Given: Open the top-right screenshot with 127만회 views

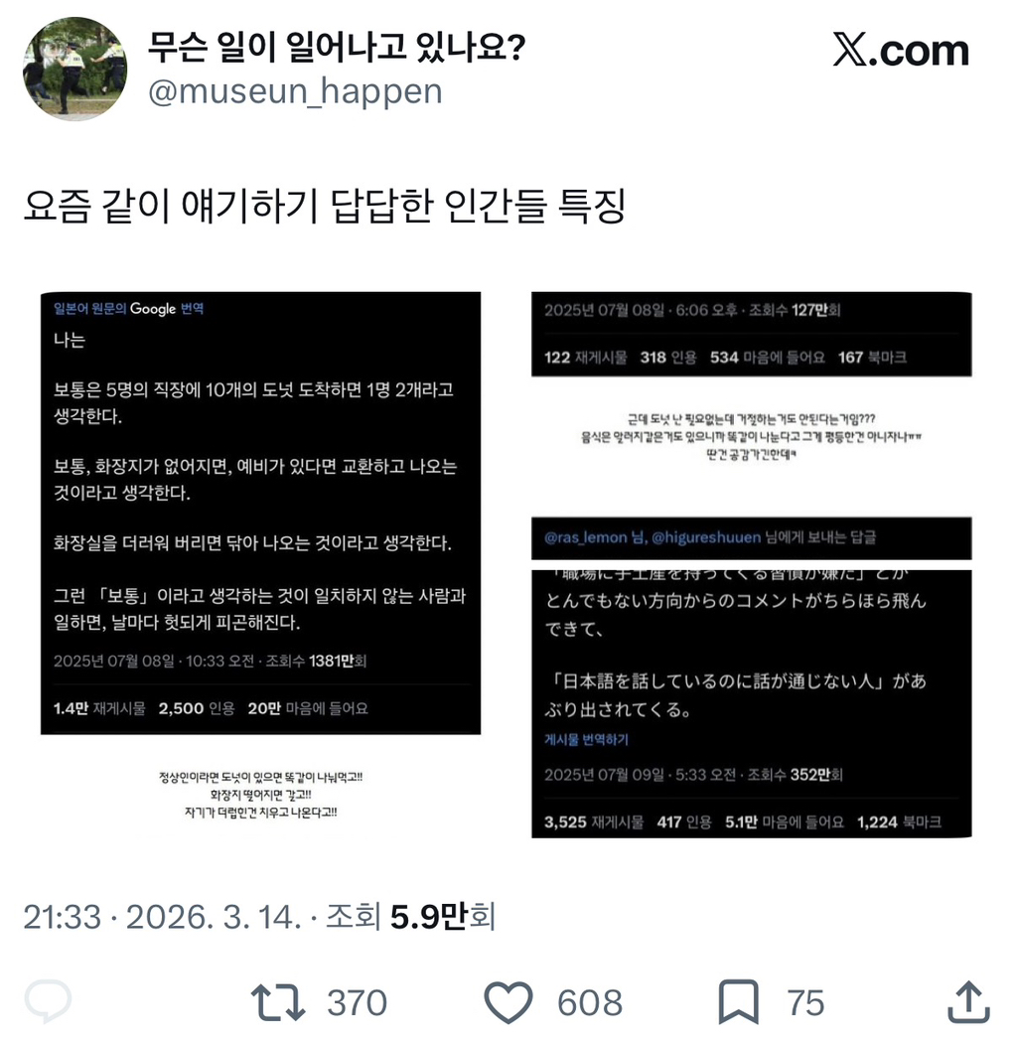Looking at the screenshot, I should pyautogui.click(x=752, y=334).
